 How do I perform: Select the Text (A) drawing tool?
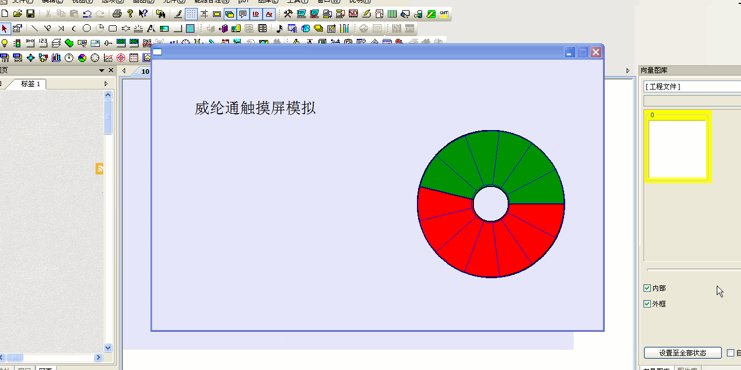pos(151,28)
